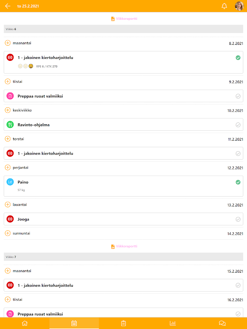This screenshot has height=329, width=247.
Task: Add an entry for keskiviikko 10.2.2021
Action: pyautogui.click(x=8, y=110)
